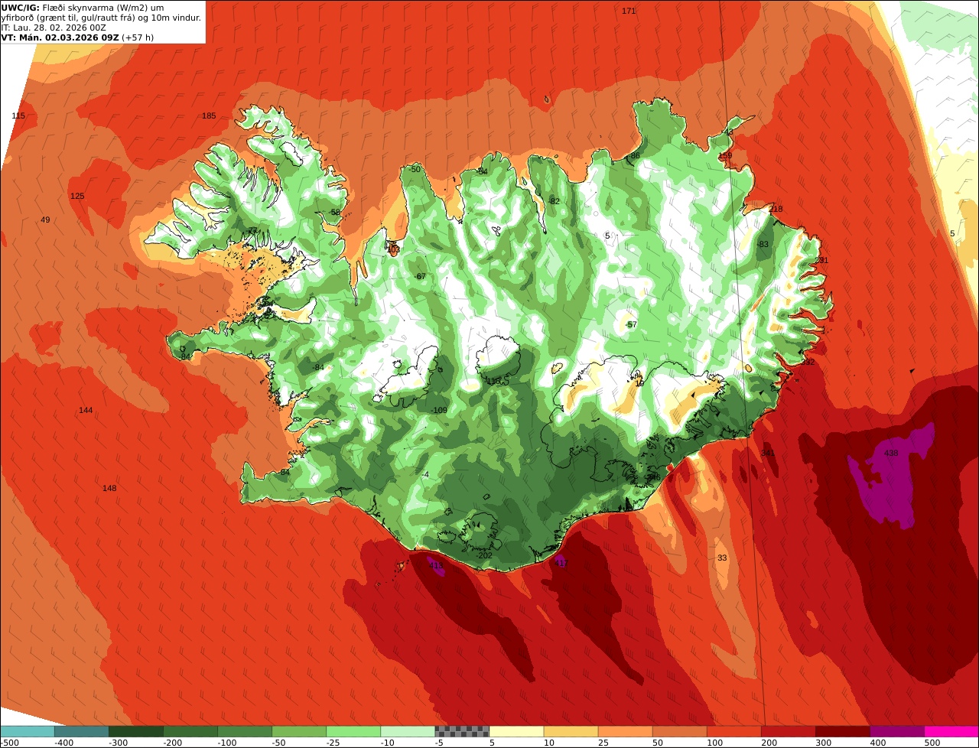
Task: Click the 413 value on the south coast
Action: pos(436,566)
